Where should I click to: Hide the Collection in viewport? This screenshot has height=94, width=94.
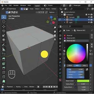[x=89, y=15]
